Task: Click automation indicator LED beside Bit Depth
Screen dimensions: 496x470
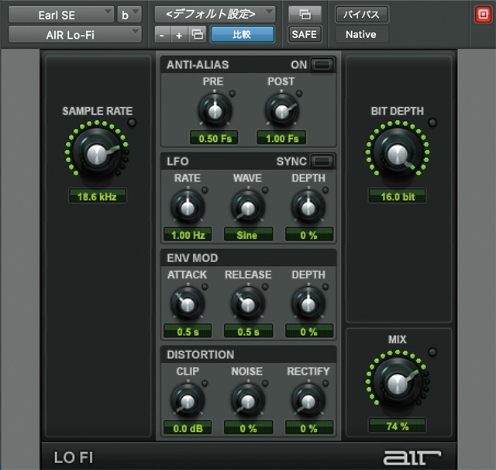Action: click(x=432, y=123)
